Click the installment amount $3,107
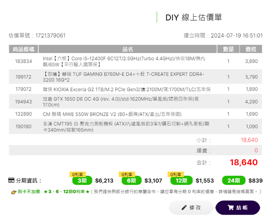Screen dimensions: 271x223 click(x=153, y=181)
